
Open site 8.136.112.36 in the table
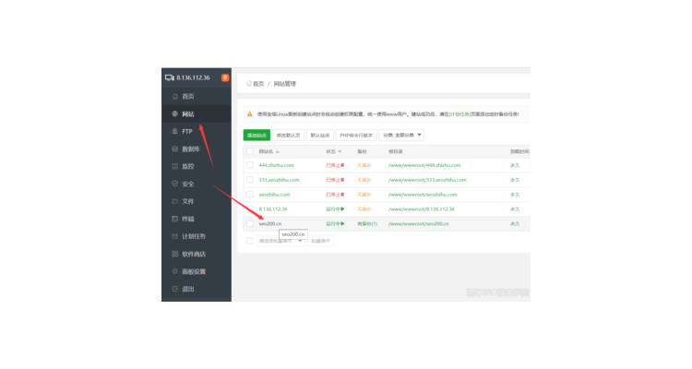pos(273,208)
